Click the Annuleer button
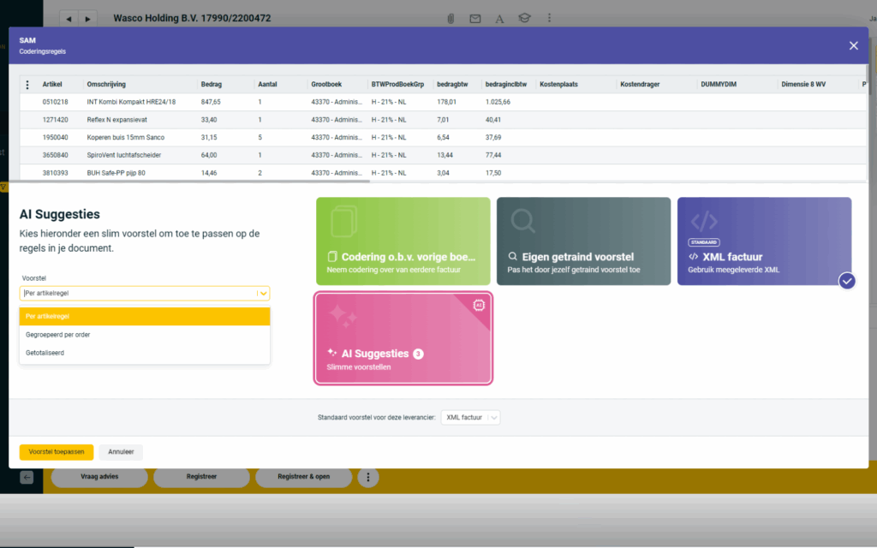This screenshot has width=877, height=548. tap(121, 451)
